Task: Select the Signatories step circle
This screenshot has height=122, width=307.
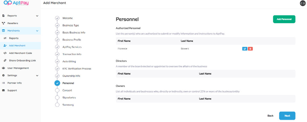Action: tap(57, 98)
